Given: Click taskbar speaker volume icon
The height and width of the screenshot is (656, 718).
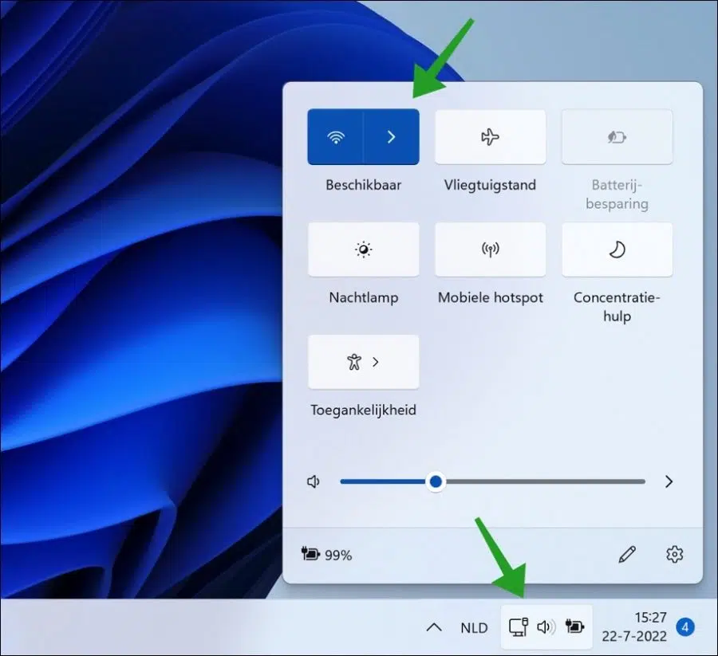Looking at the screenshot, I should pyautogui.click(x=546, y=627).
